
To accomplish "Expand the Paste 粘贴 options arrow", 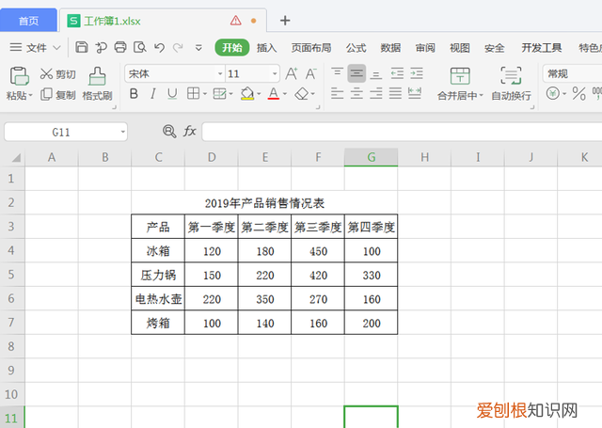I will click(31, 95).
